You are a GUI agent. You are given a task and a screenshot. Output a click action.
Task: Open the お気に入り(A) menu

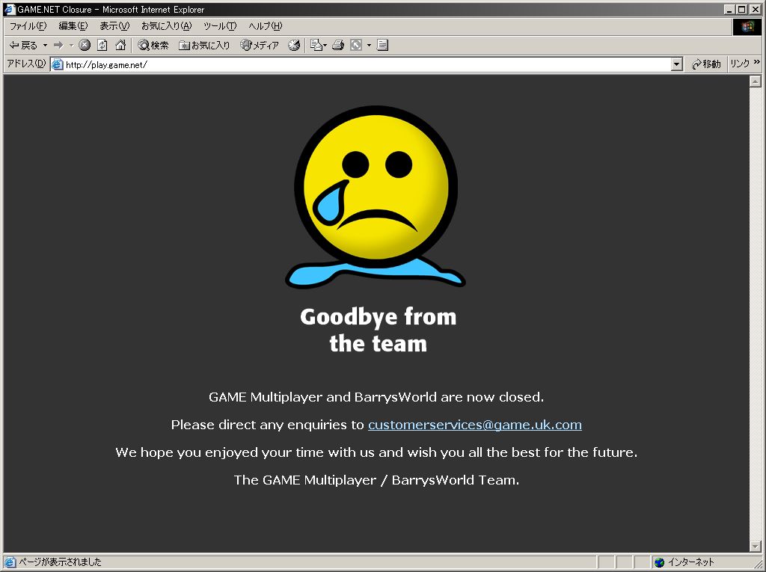[166, 26]
